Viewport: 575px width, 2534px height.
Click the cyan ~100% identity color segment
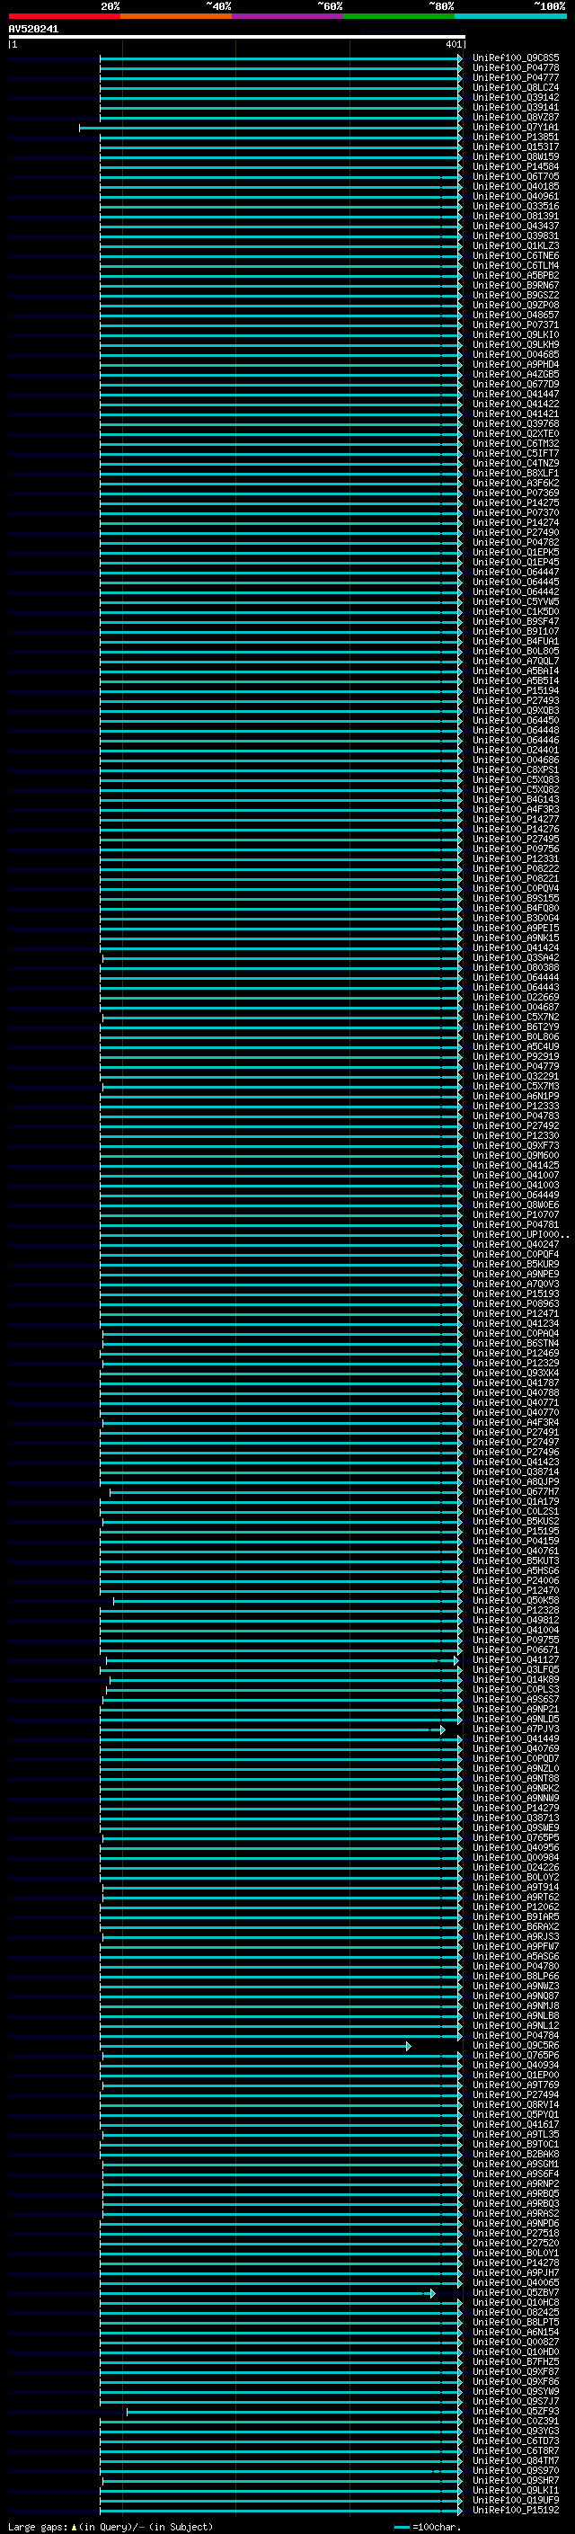(x=510, y=16)
